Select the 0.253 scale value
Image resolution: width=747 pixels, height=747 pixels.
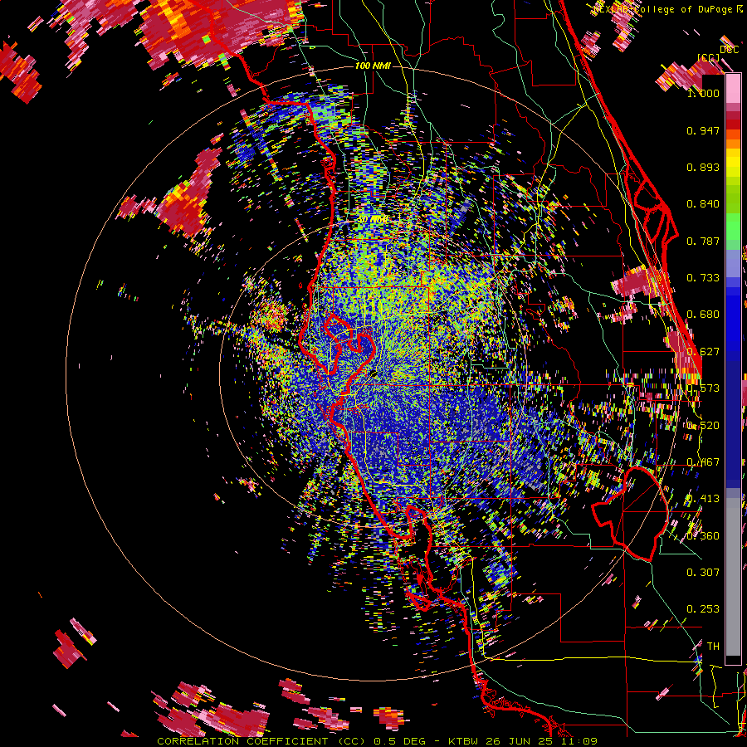tap(703, 609)
